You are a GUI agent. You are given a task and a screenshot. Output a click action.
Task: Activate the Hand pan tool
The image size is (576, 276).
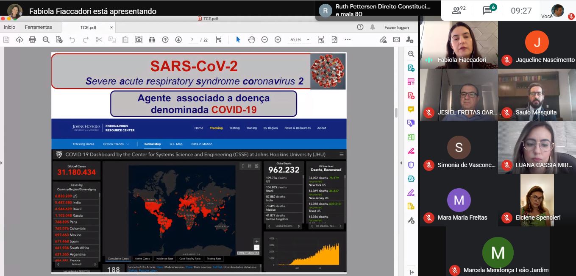point(251,39)
